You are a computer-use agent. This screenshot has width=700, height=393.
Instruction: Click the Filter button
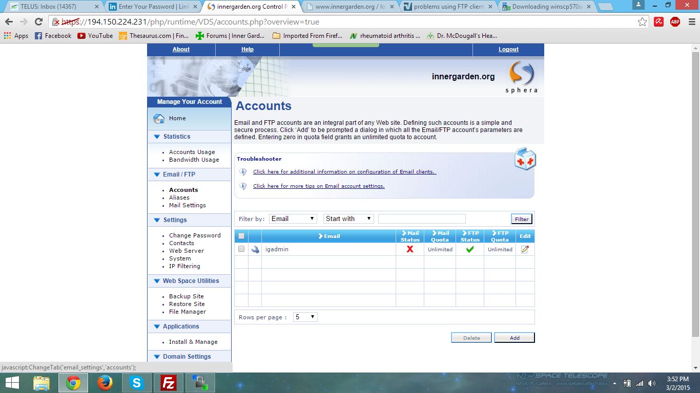tap(522, 219)
